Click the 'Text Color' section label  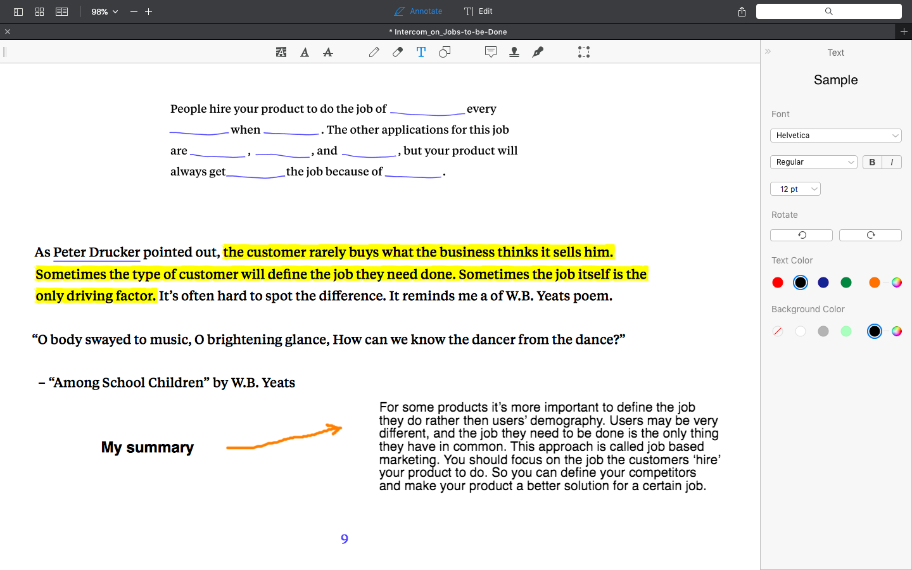click(x=792, y=260)
